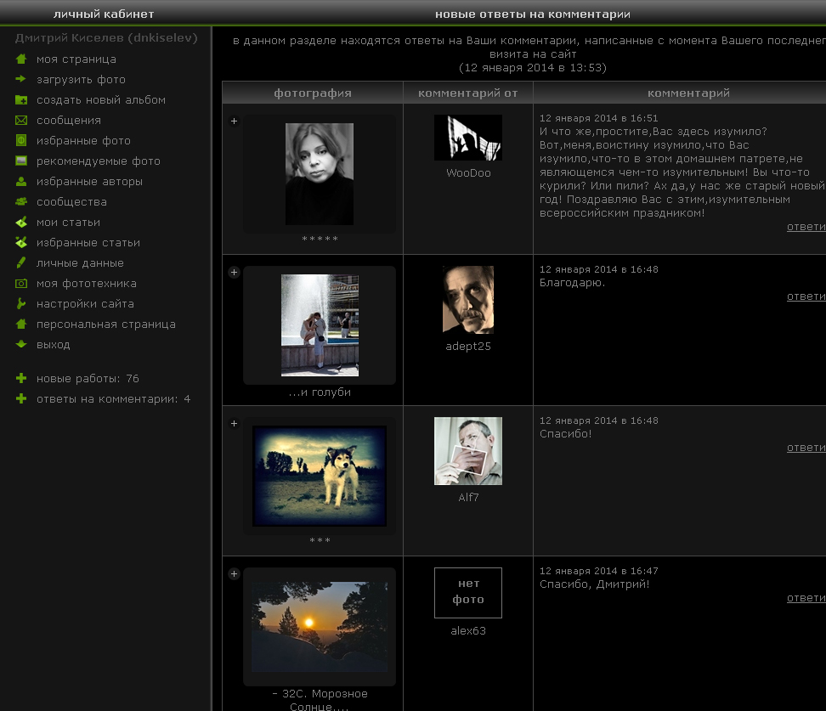The image size is (826, 711).
Task: Open the 'новые работы: 76' link
Action: 88,379
